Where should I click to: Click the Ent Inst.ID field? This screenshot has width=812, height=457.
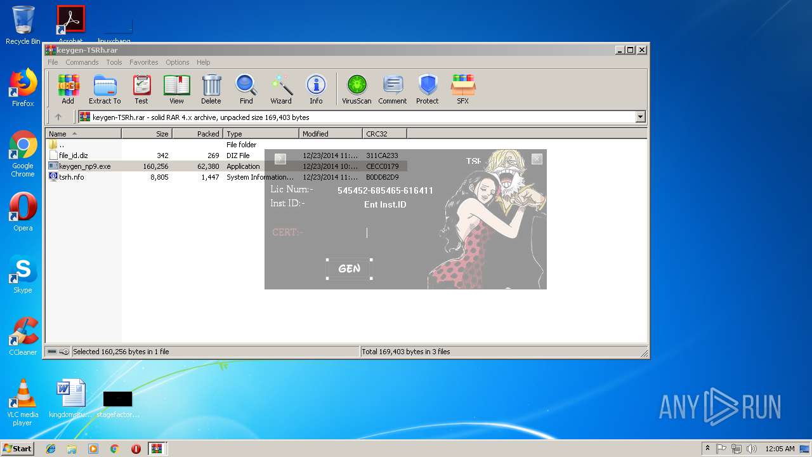[x=385, y=204]
